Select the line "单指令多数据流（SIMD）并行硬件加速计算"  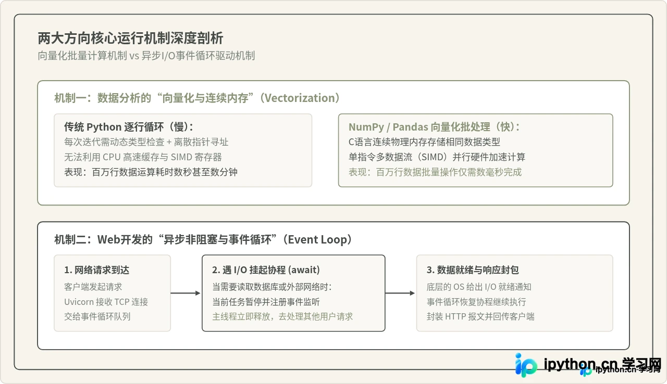[x=437, y=157]
